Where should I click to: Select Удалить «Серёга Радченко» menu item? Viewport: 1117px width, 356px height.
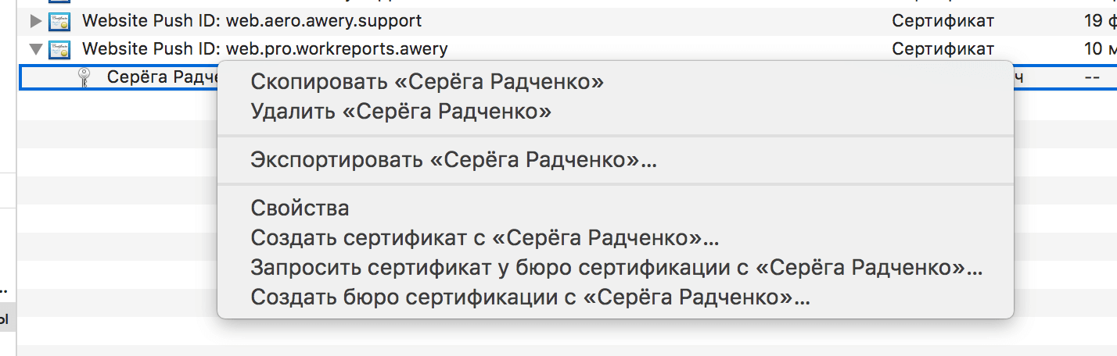click(x=400, y=112)
